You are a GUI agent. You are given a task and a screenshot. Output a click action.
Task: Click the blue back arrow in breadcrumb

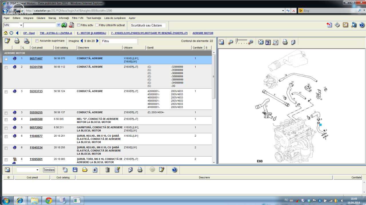tap(17, 33)
